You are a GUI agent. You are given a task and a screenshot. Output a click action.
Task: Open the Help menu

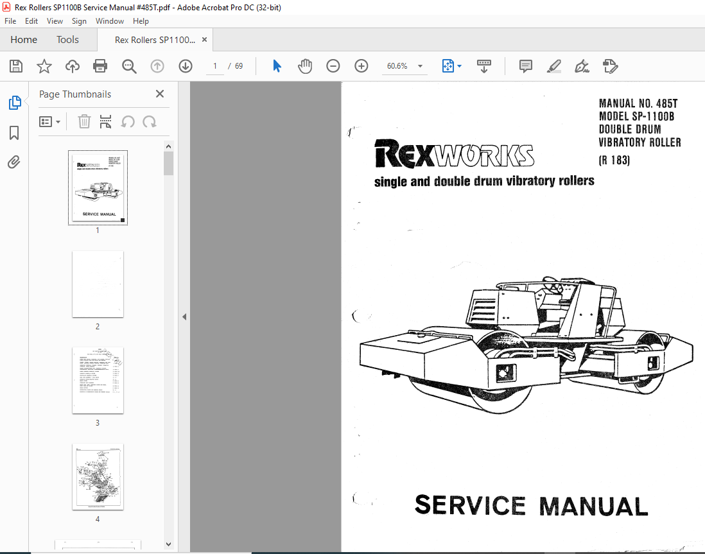point(140,21)
